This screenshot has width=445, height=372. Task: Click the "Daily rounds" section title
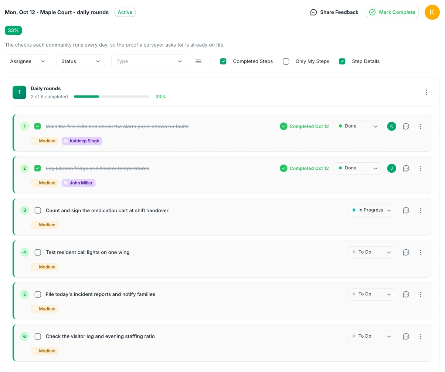click(46, 88)
